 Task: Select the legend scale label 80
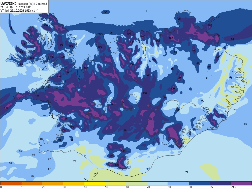click(x=169, y=187)
